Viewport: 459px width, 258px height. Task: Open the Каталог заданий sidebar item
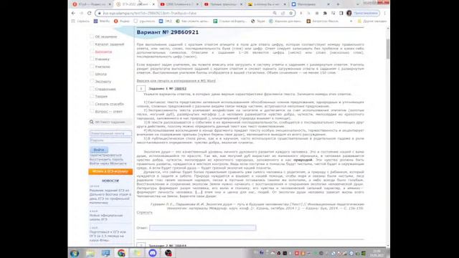coord(110,44)
